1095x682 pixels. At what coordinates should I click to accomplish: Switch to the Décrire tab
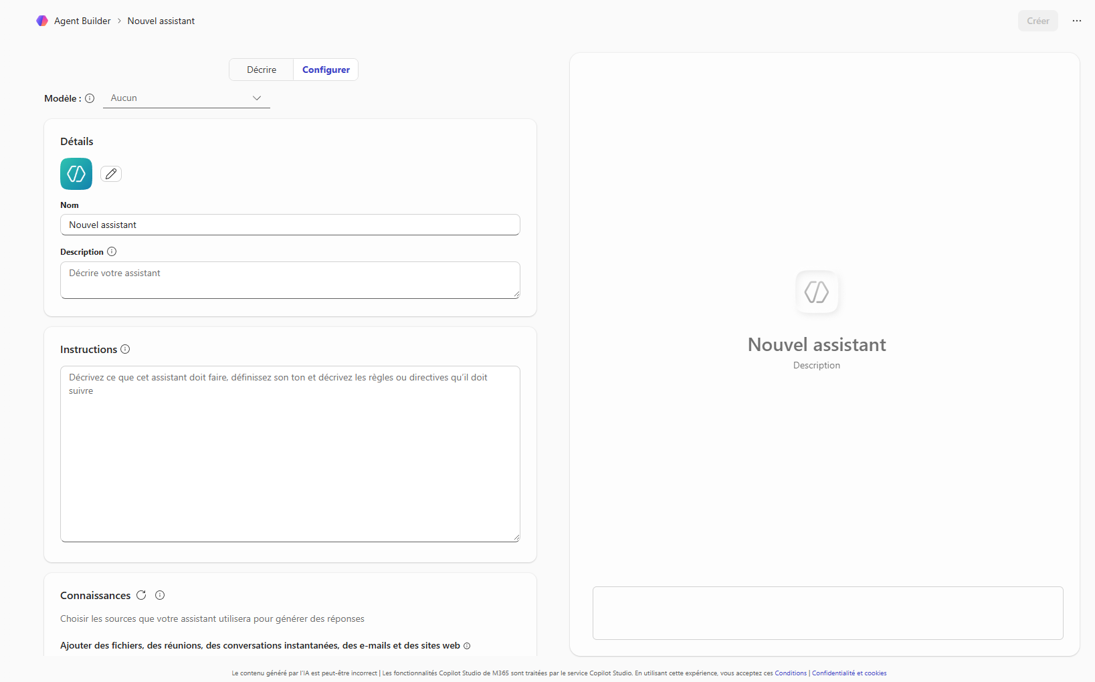click(x=261, y=70)
